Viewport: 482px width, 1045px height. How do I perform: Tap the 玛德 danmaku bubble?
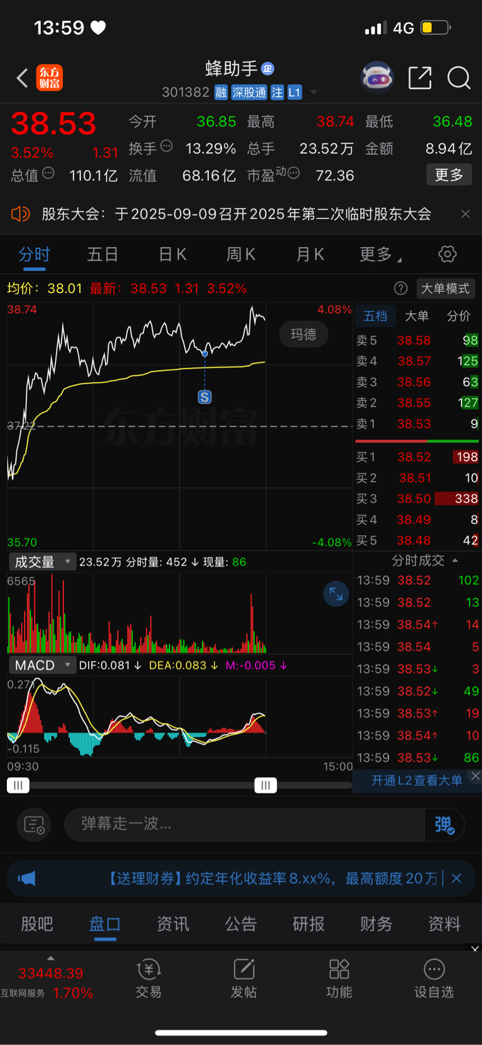[304, 335]
